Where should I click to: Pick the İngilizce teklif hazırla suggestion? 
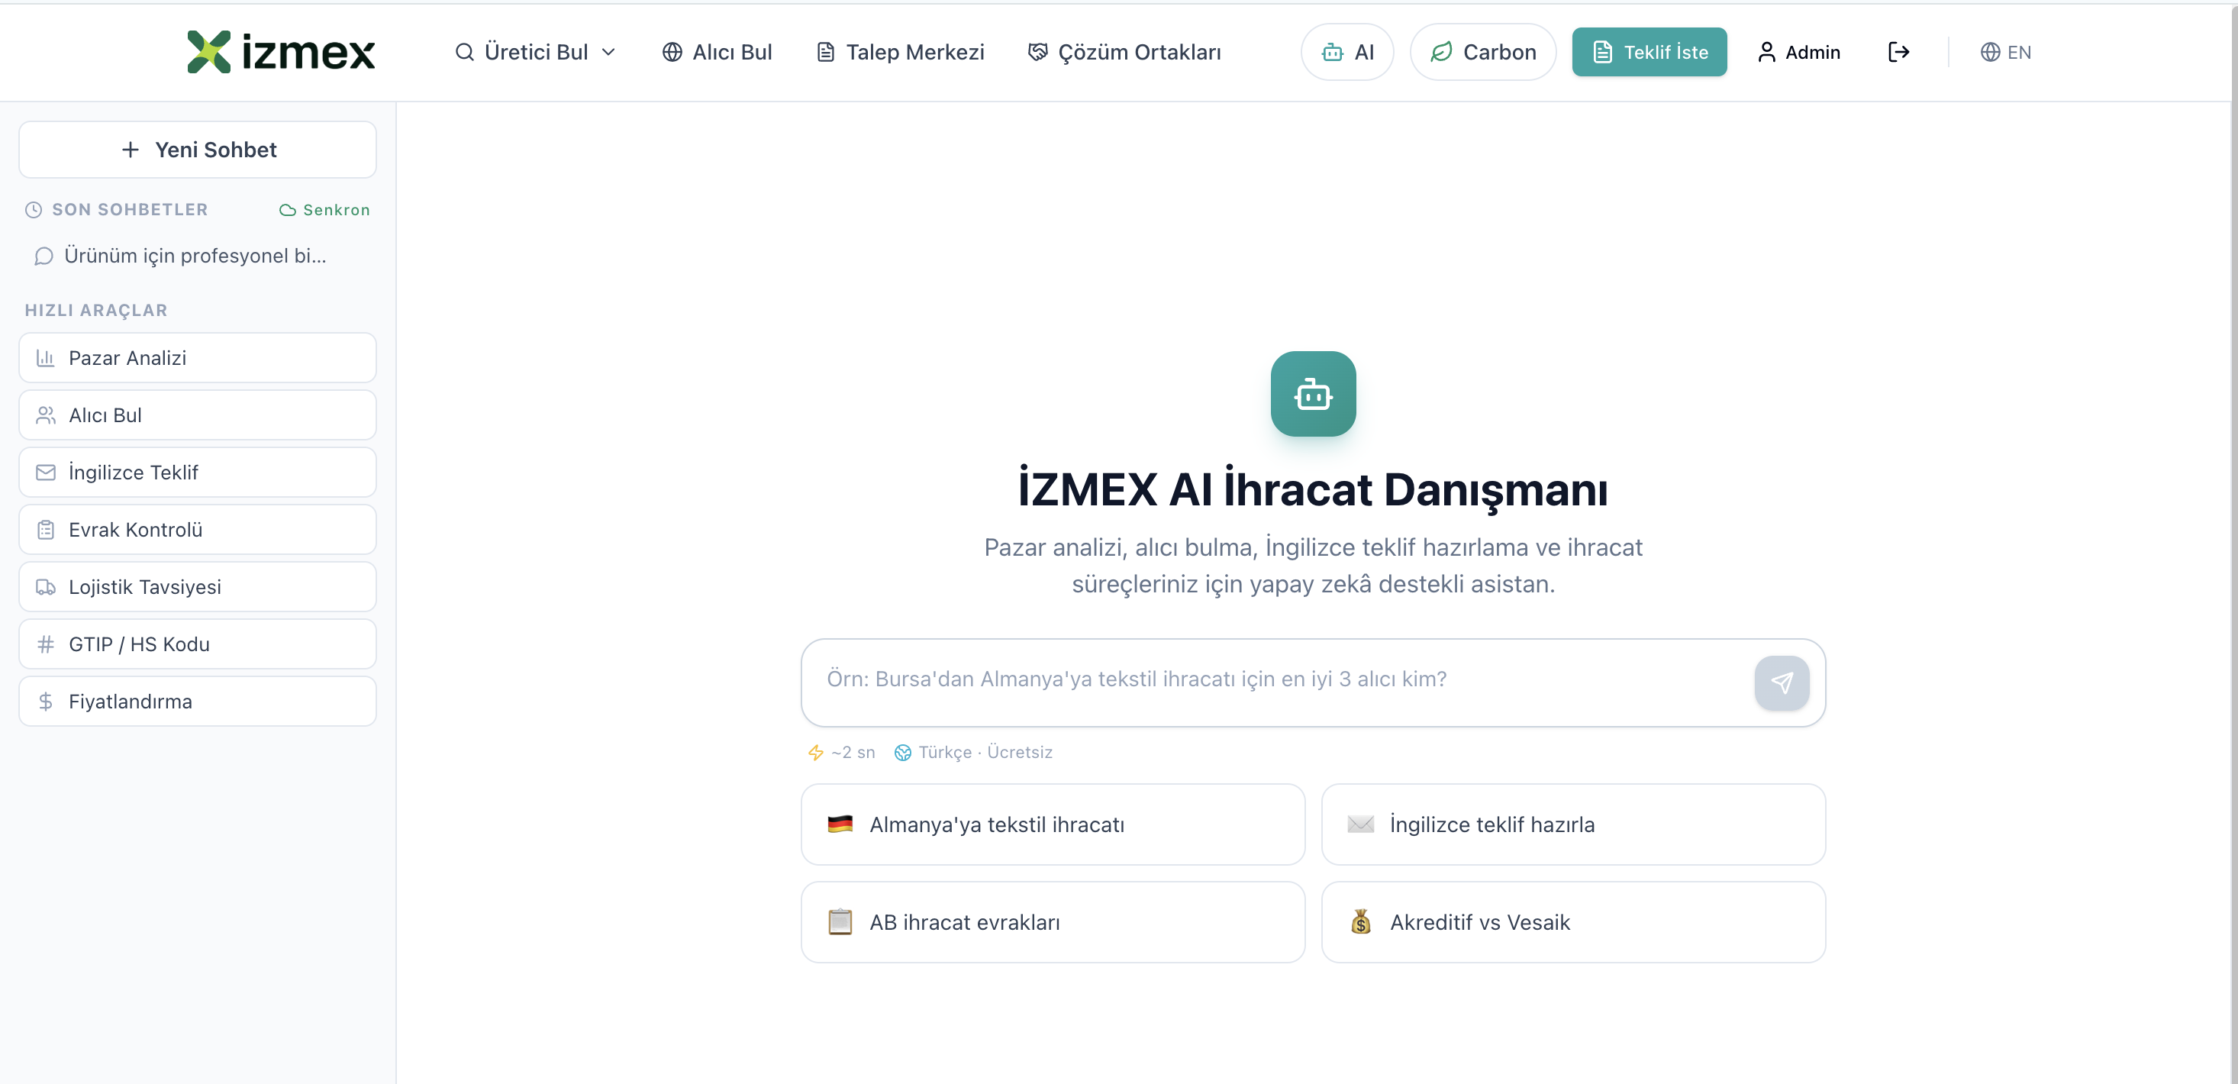pyautogui.click(x=1572, y=824)
